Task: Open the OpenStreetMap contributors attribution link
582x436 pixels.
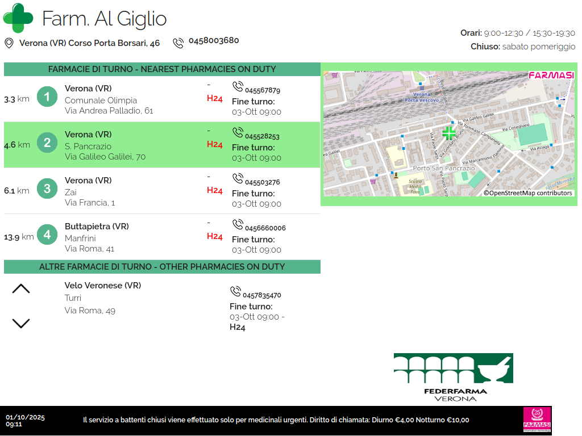Action: click(x=527, y=193)
